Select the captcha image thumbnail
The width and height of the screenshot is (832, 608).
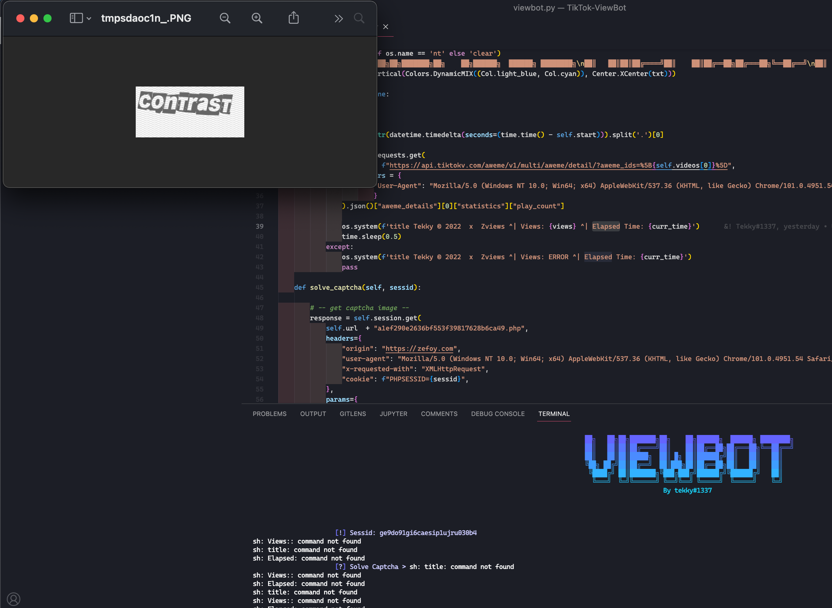point(190,112)
